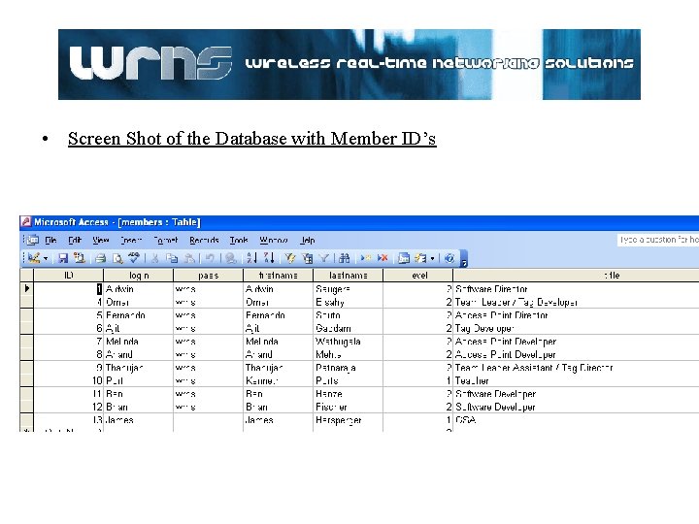Click the Type a question for help box

click(x=658, y=240)
